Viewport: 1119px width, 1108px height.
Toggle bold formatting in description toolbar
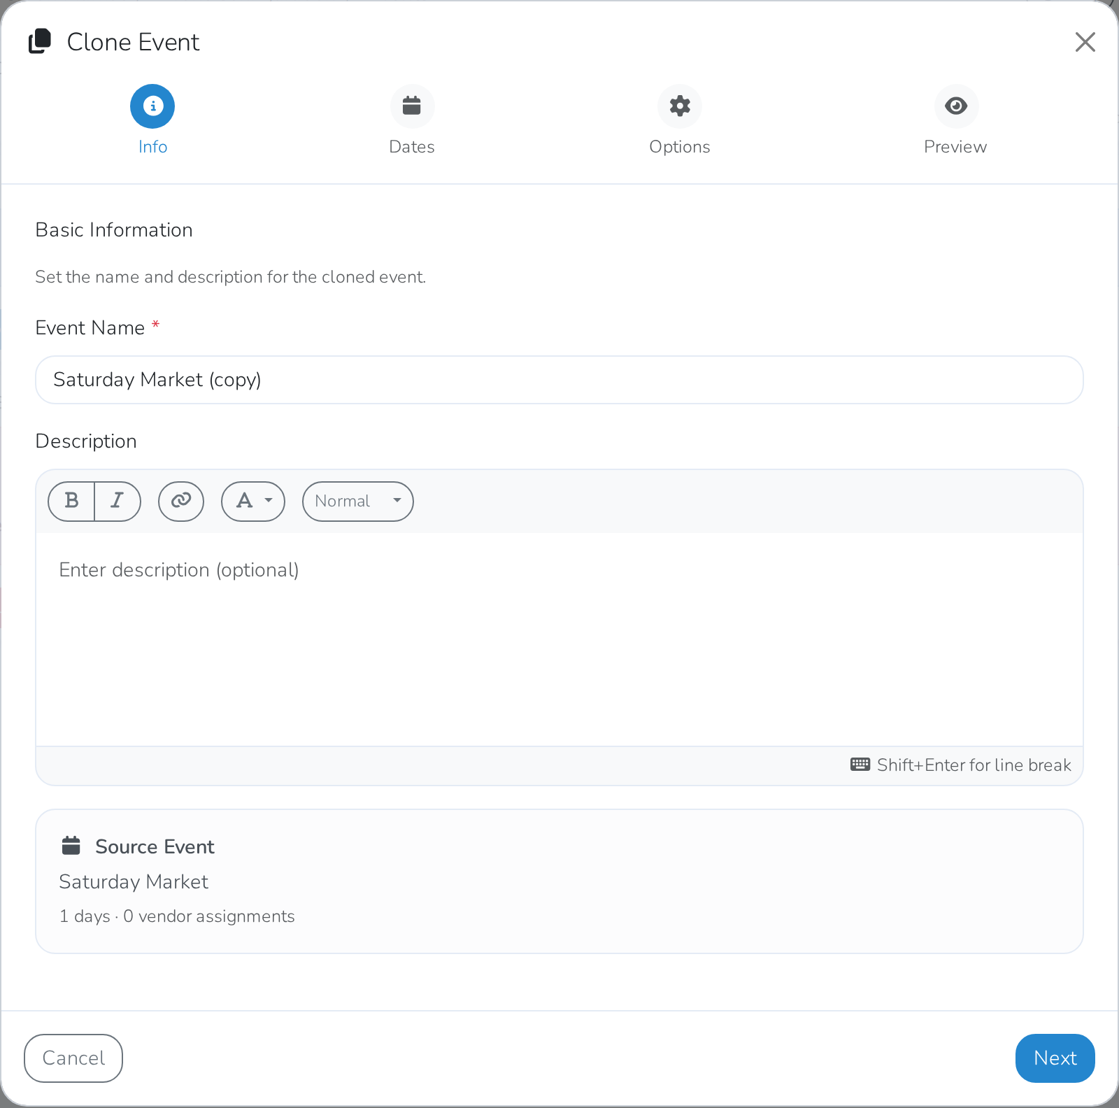[71, 501]
